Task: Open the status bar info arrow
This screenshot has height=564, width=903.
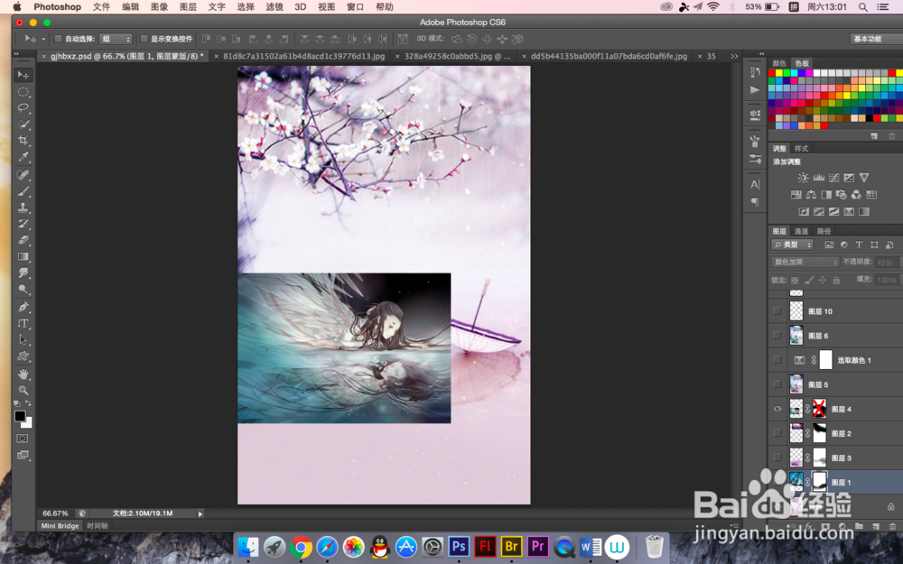Action: [x=200, y=513]
